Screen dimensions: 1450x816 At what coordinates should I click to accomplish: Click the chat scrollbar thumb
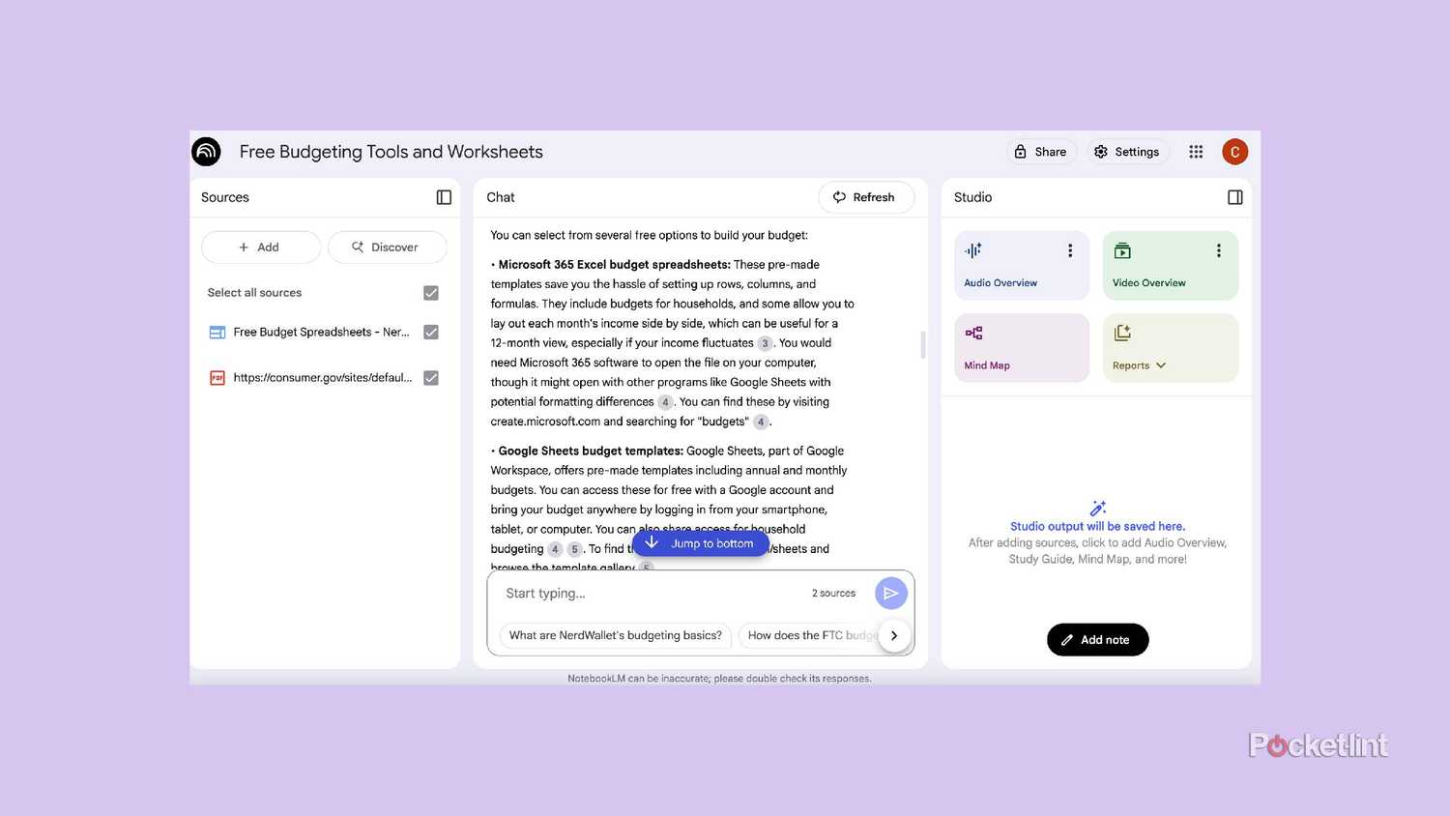point(923,344)
